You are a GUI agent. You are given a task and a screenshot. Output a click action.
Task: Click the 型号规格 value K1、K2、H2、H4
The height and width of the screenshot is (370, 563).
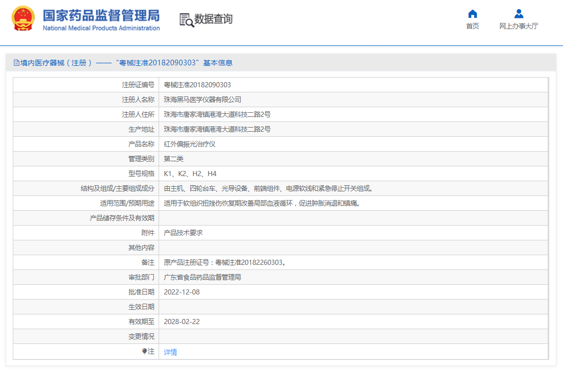(x=190, y=174)
